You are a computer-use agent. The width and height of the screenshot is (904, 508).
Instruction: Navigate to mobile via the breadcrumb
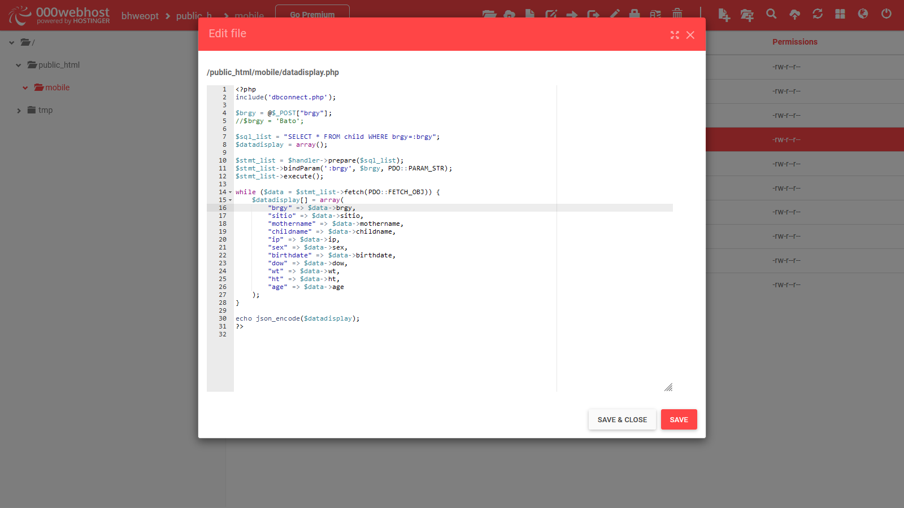[x=248, y=16]
